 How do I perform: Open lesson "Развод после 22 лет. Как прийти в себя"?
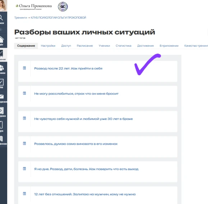(x=68, y=68)
